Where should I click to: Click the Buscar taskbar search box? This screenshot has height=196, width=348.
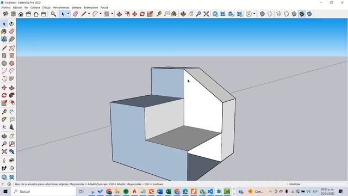click(x=44, y=191)
